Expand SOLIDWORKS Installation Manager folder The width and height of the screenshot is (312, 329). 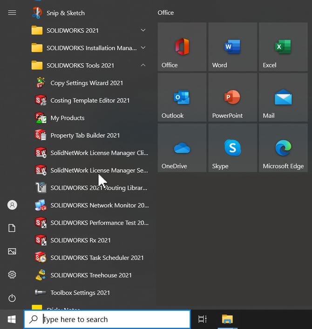point(88,48)
